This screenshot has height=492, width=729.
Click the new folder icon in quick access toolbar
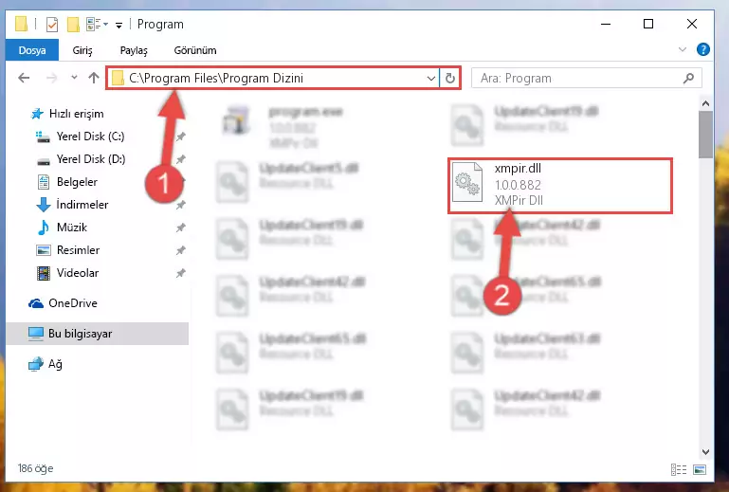click(73, 25)
